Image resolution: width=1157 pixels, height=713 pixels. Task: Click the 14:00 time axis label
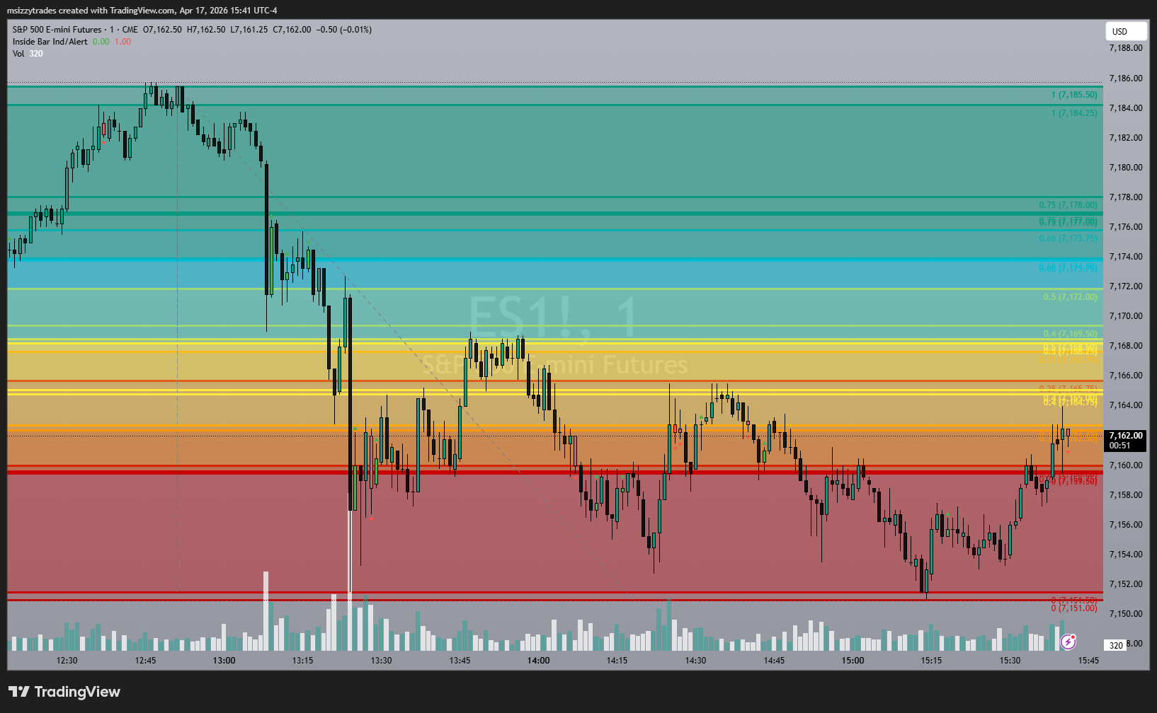[538, 661]
